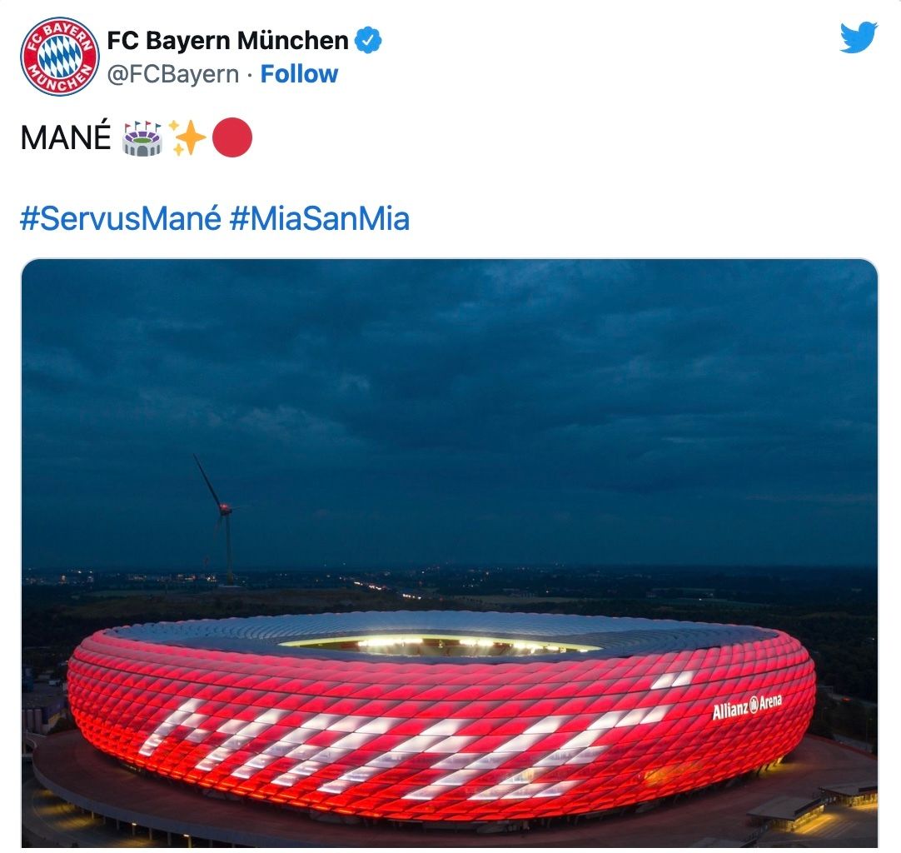Follow the FC Bayern account

(x=299, y=74)
